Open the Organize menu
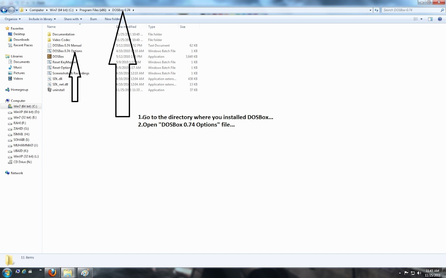 (13, 19)
